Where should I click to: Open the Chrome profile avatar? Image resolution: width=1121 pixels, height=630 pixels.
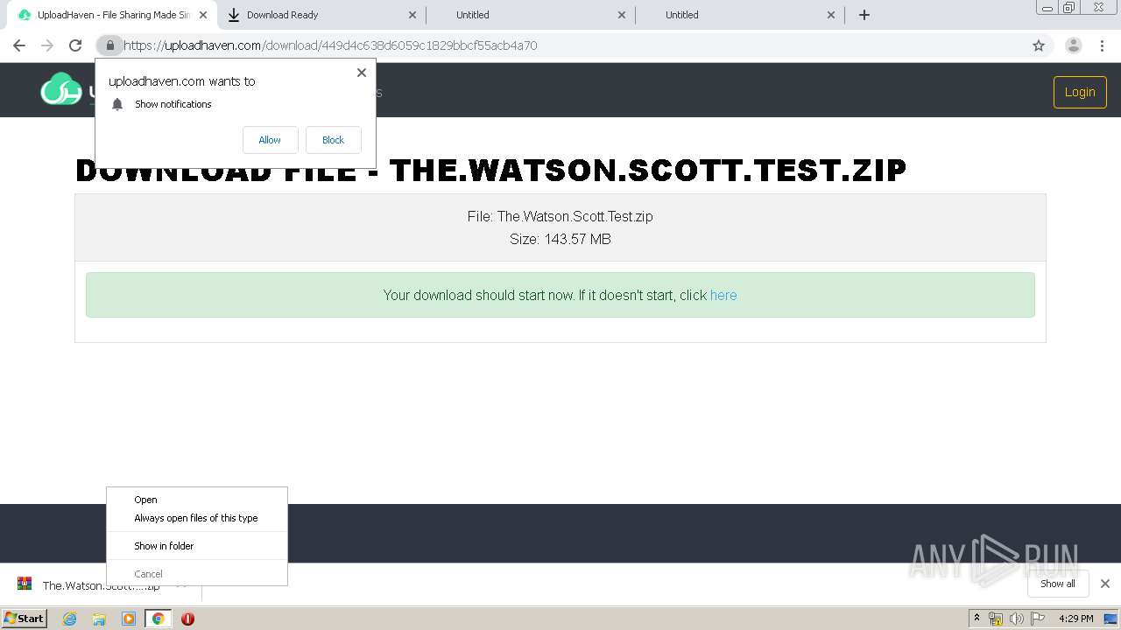(x=1074, y=45)
